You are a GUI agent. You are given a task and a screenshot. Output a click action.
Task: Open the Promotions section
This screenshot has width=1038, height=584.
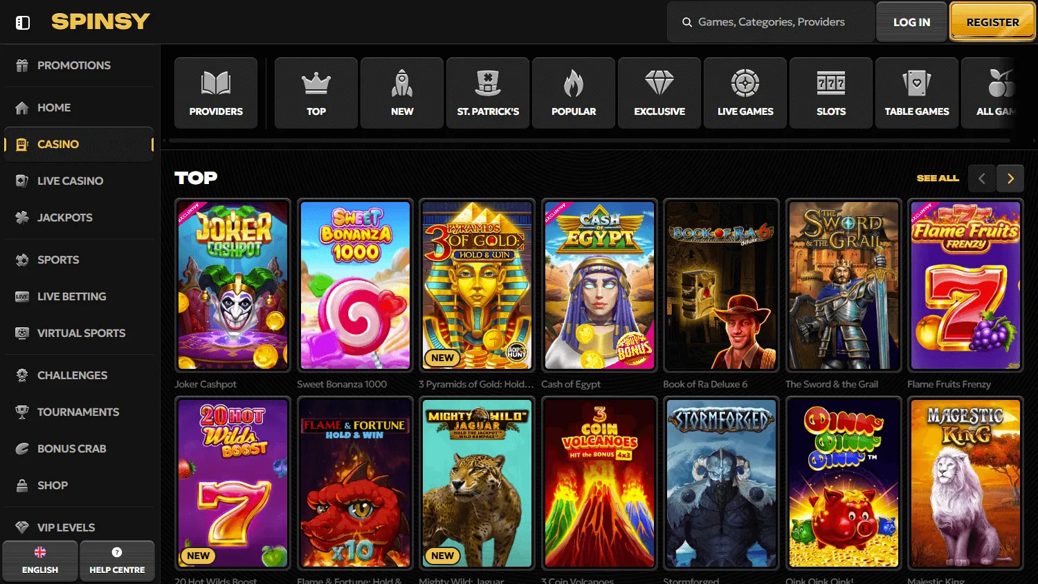pos(73,65)
